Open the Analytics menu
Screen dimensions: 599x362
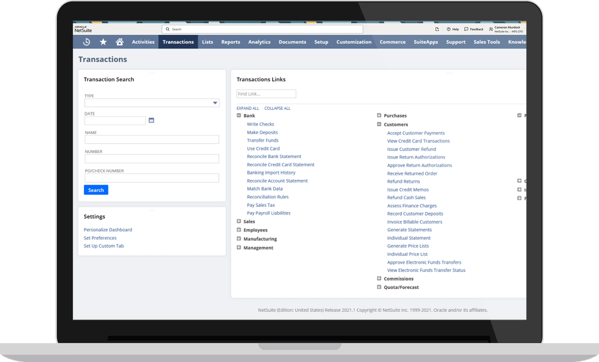(259, 42)
